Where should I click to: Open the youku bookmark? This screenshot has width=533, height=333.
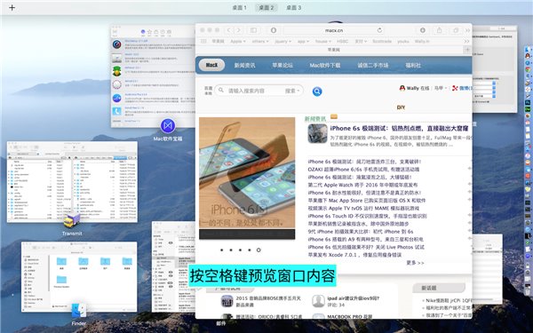click(x=402, y=41)
